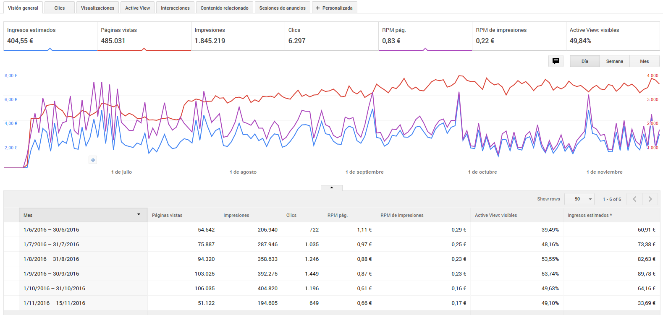The width and height of the screenshot is (663, 315).
Task: Sort table by Clics column header
Action: (302, 215)
